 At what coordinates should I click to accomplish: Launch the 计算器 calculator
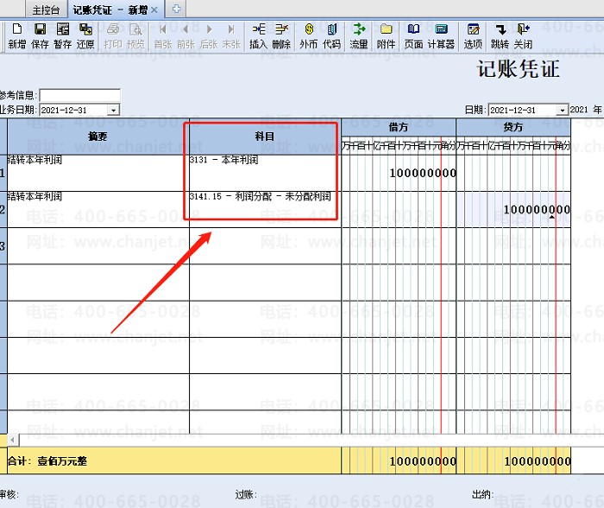coord(441,35)
